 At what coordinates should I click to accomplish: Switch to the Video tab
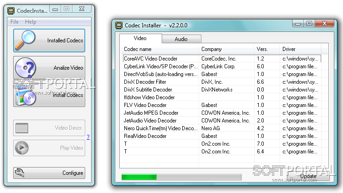140,38
